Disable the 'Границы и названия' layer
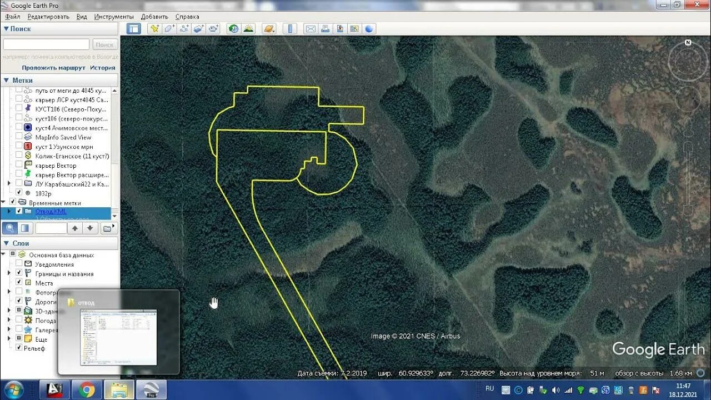Screen dimensions: 711x400 click(x=19, y=273)
